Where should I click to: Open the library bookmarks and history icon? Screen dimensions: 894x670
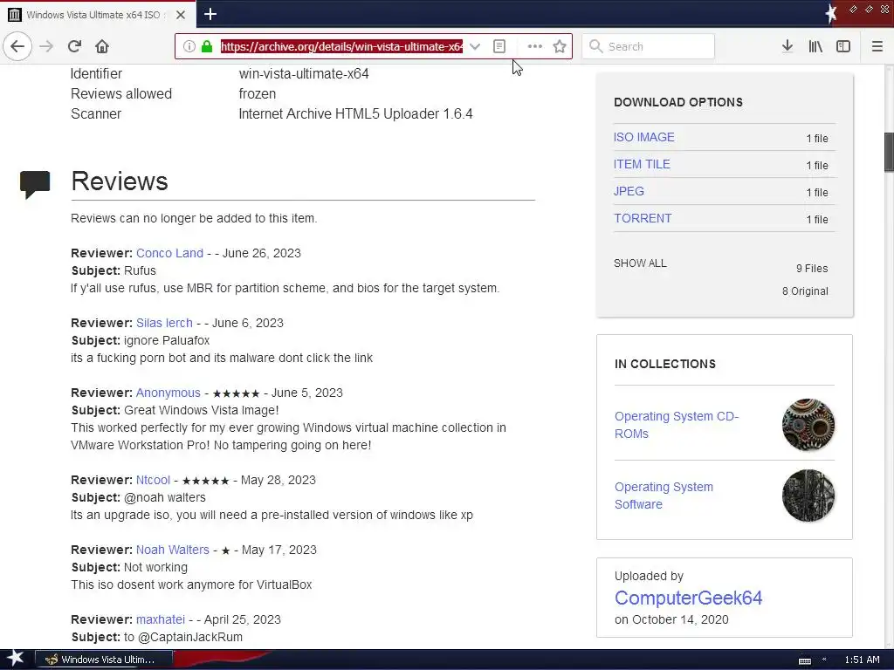[815, 46]
